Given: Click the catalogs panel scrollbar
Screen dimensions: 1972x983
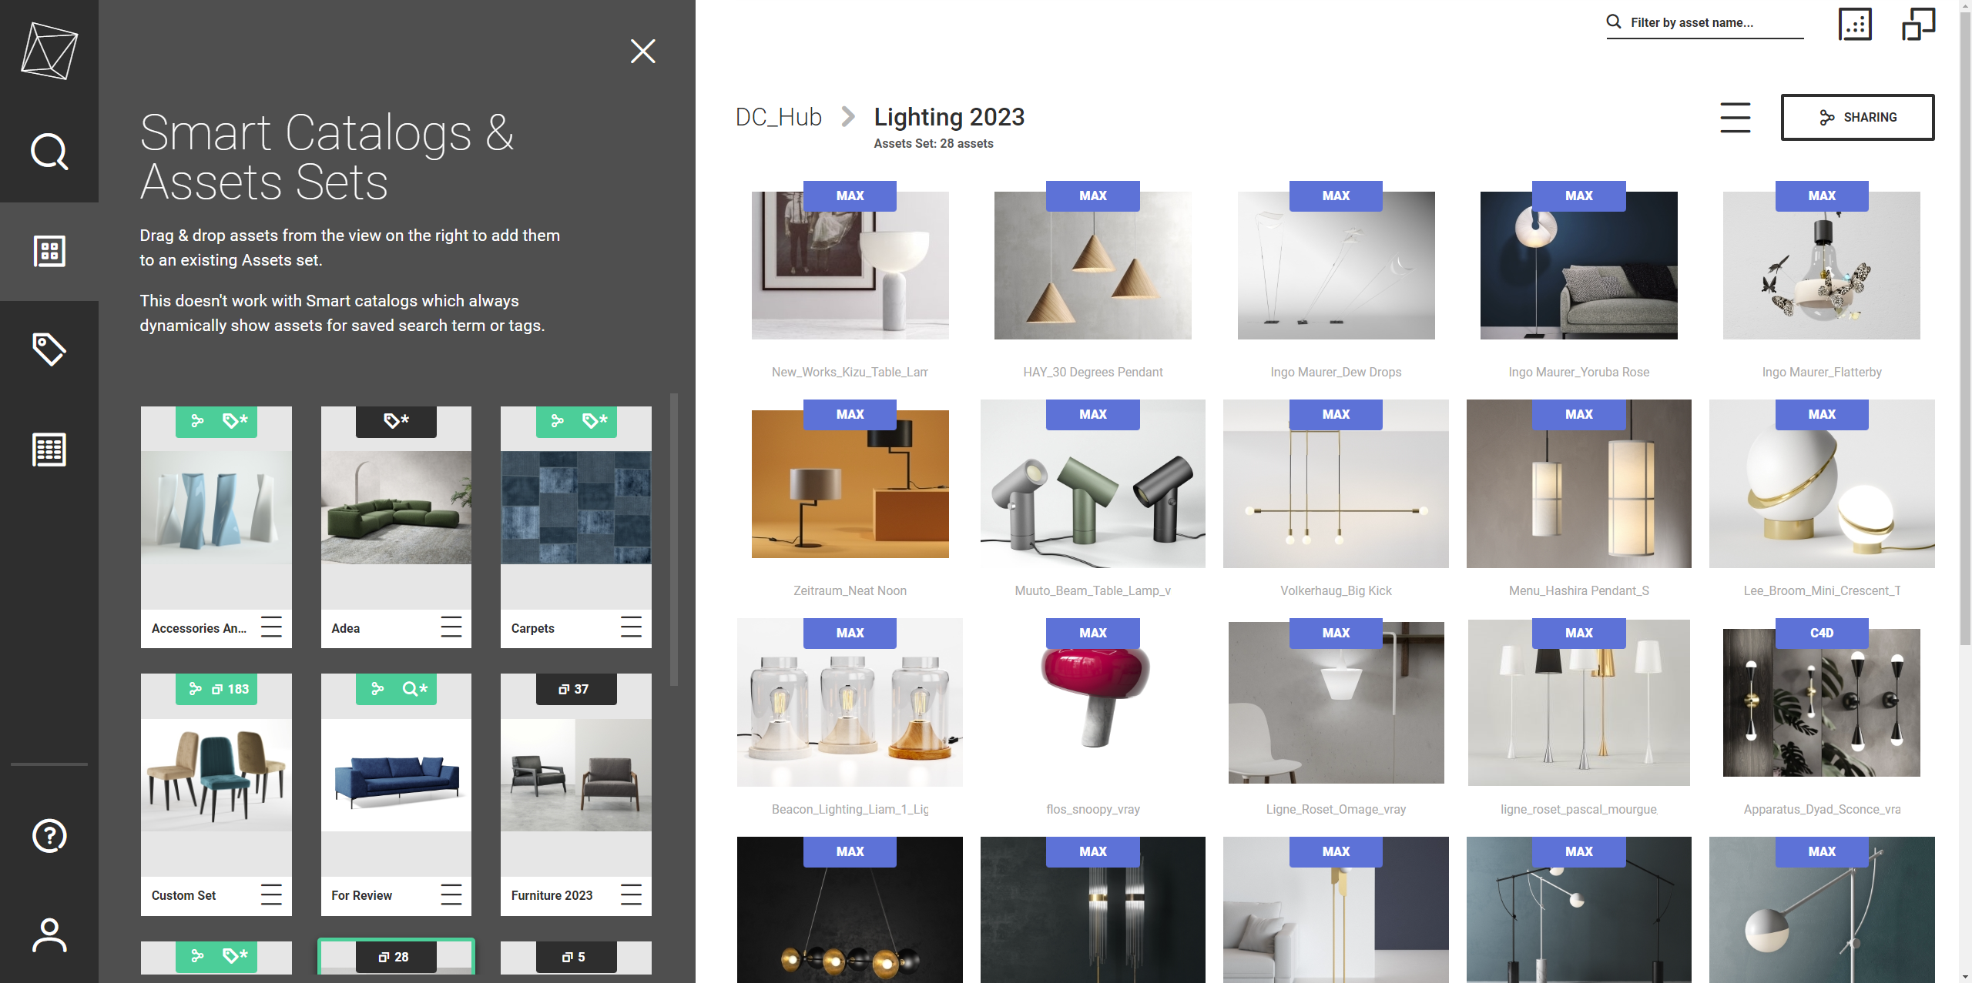Looking at the screenshot, I should click(x=674, y=539).
